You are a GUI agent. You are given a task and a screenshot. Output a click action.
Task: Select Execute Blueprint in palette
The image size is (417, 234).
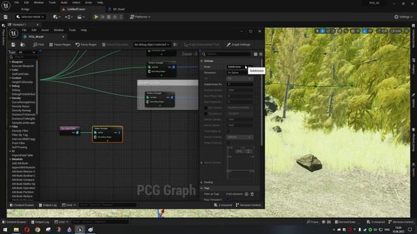pos(23,66)
